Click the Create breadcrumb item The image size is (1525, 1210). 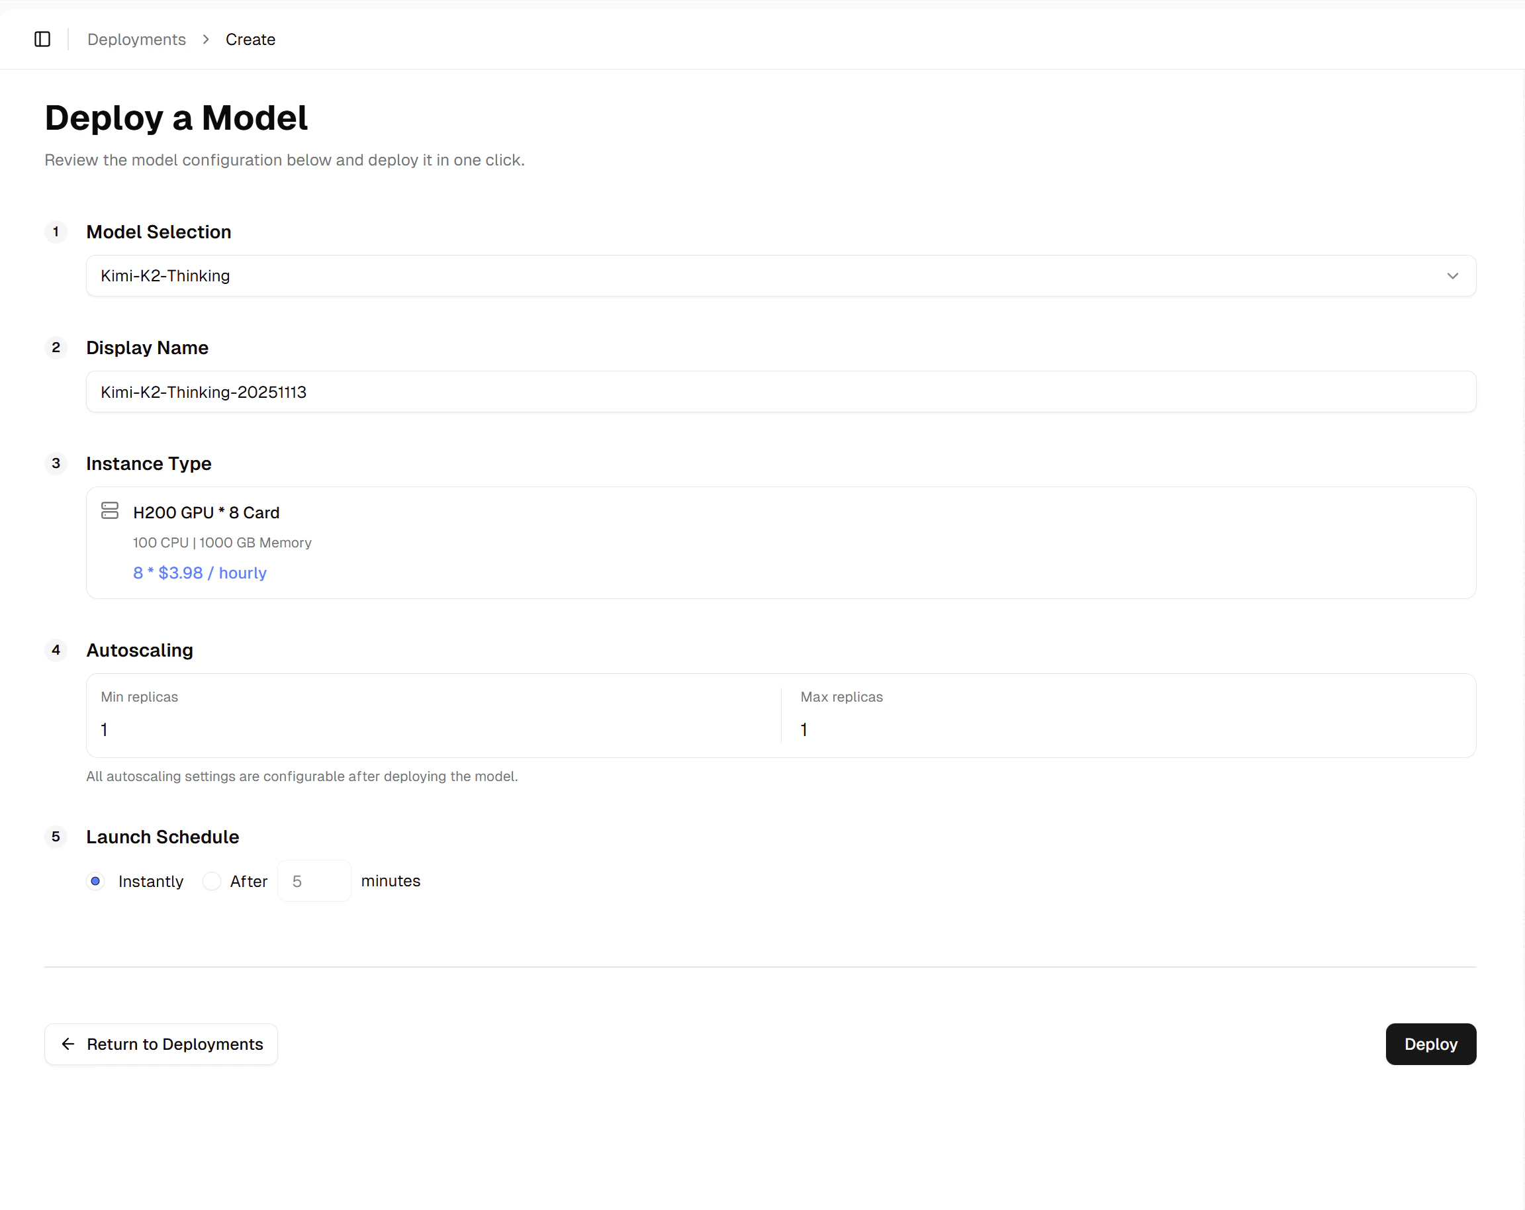pos(250,40)
